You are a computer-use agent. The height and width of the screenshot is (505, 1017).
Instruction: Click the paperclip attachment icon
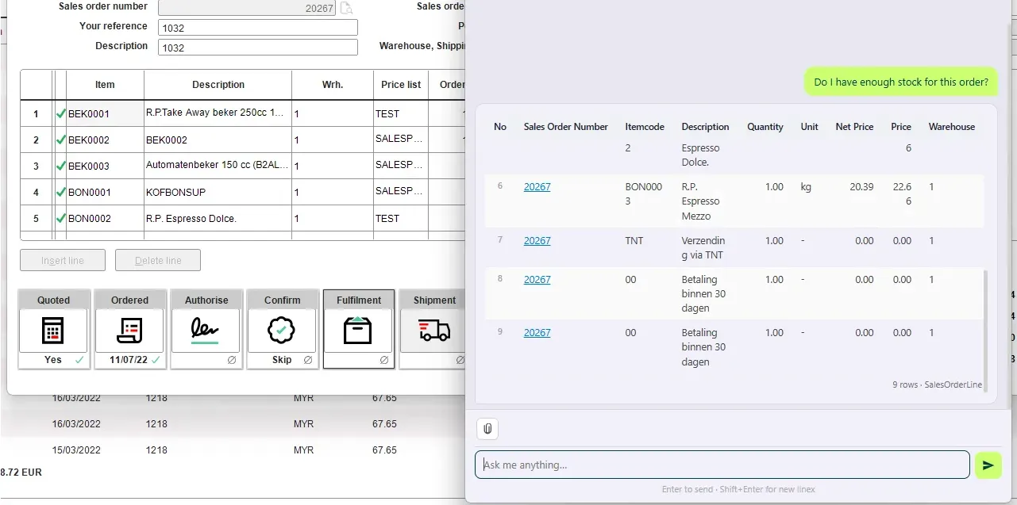(487, 429)
